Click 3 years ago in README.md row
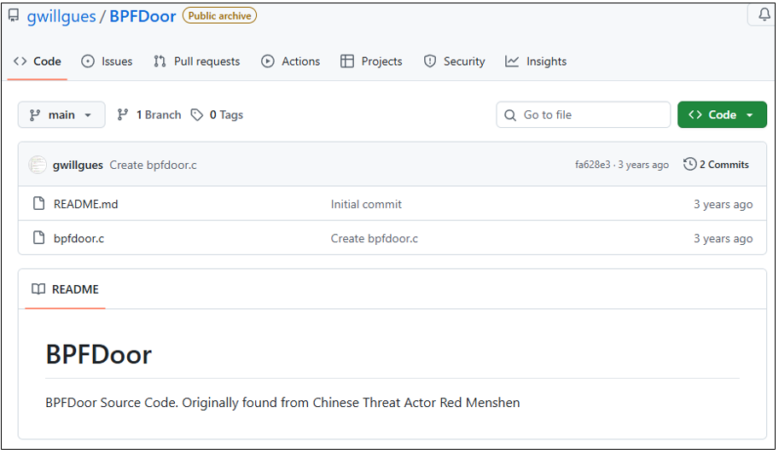The width and height of the screenshot is (779, 454). (x=723, y=204)
